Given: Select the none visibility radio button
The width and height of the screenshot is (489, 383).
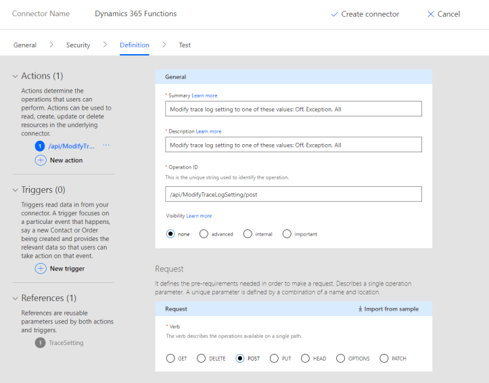Looking at the screenshot, I should pos(170,233).
